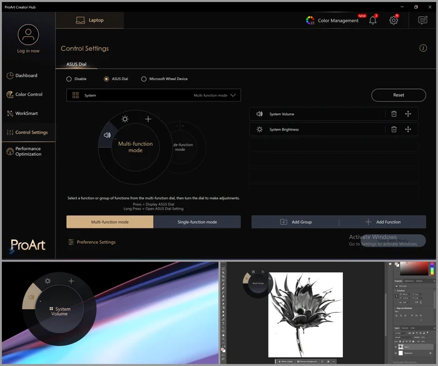Open Control Settings in the sidebar
The image size is (438, 366).
pyautogui.click(x=28, y=133)
